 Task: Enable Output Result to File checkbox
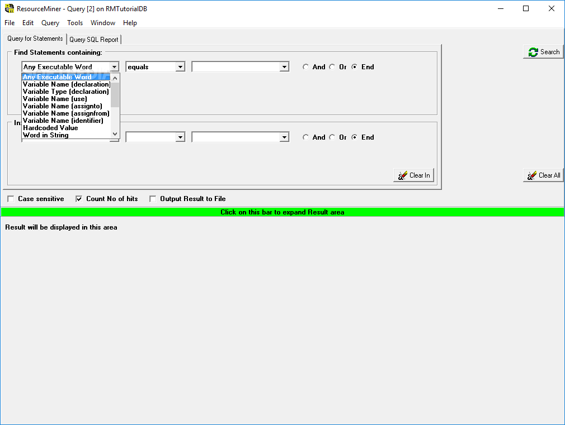tap(153, 199)
